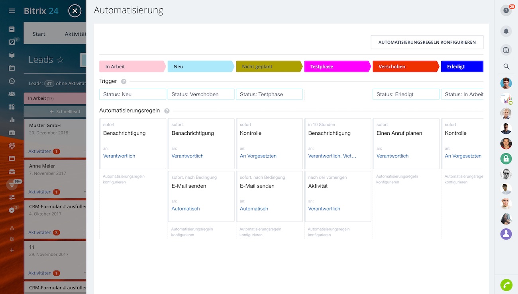Select the light blue Neu stage header
This screenshot has height=294, width=518.
201,66
